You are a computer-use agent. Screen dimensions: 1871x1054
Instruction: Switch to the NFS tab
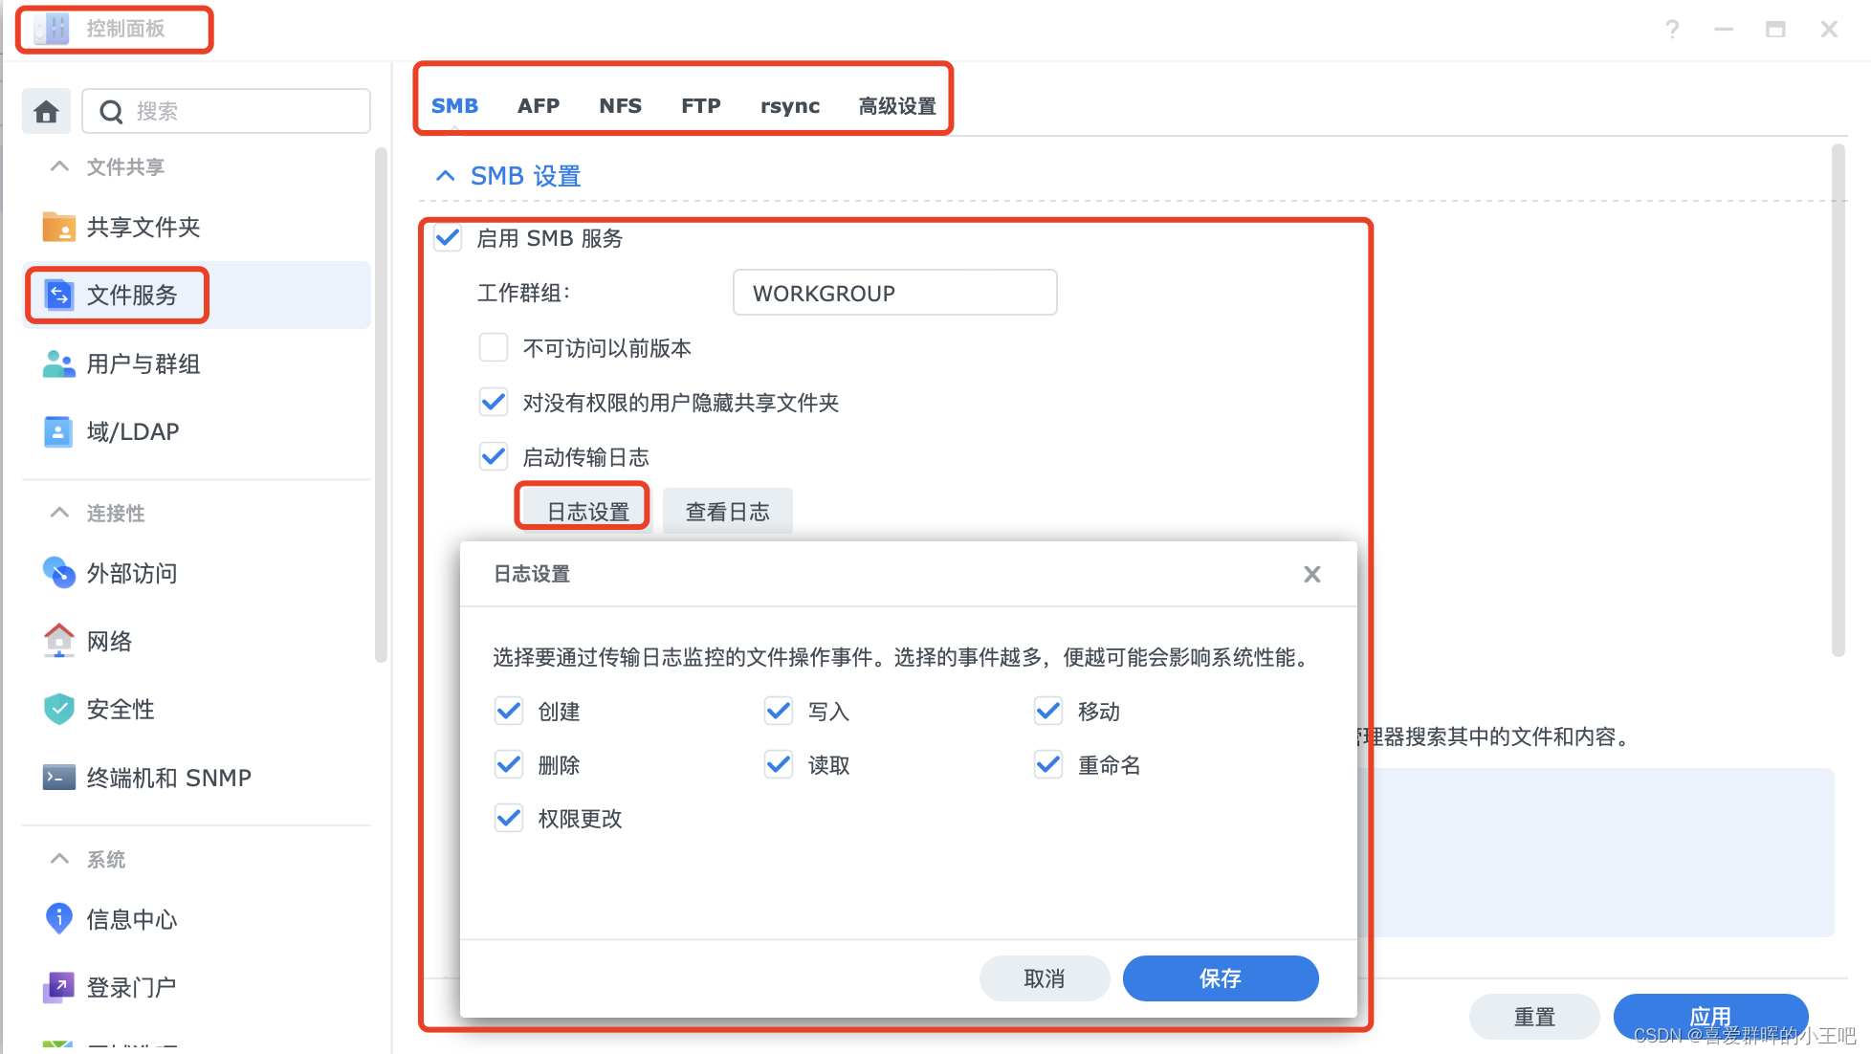pos(620,106)
